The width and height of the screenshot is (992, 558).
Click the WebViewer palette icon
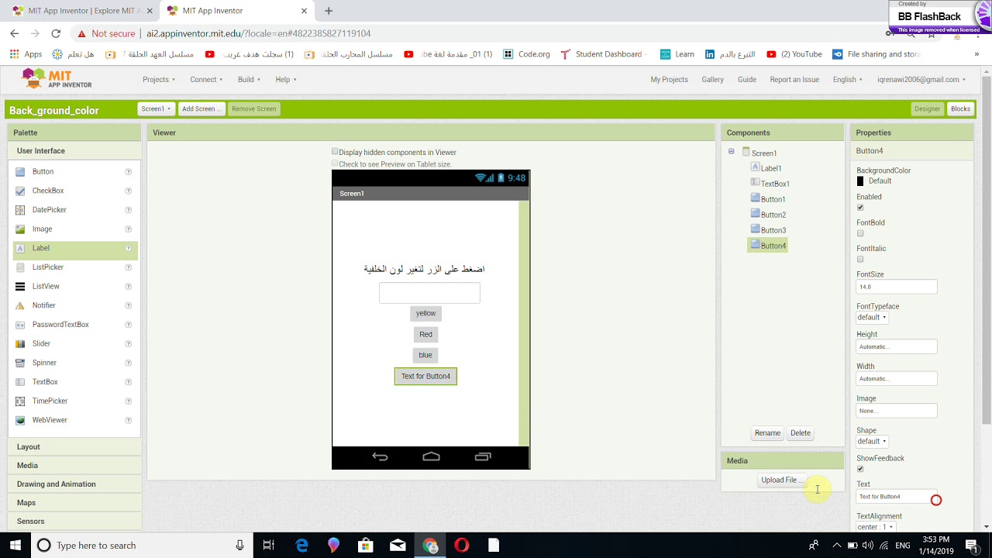[20, 420]
